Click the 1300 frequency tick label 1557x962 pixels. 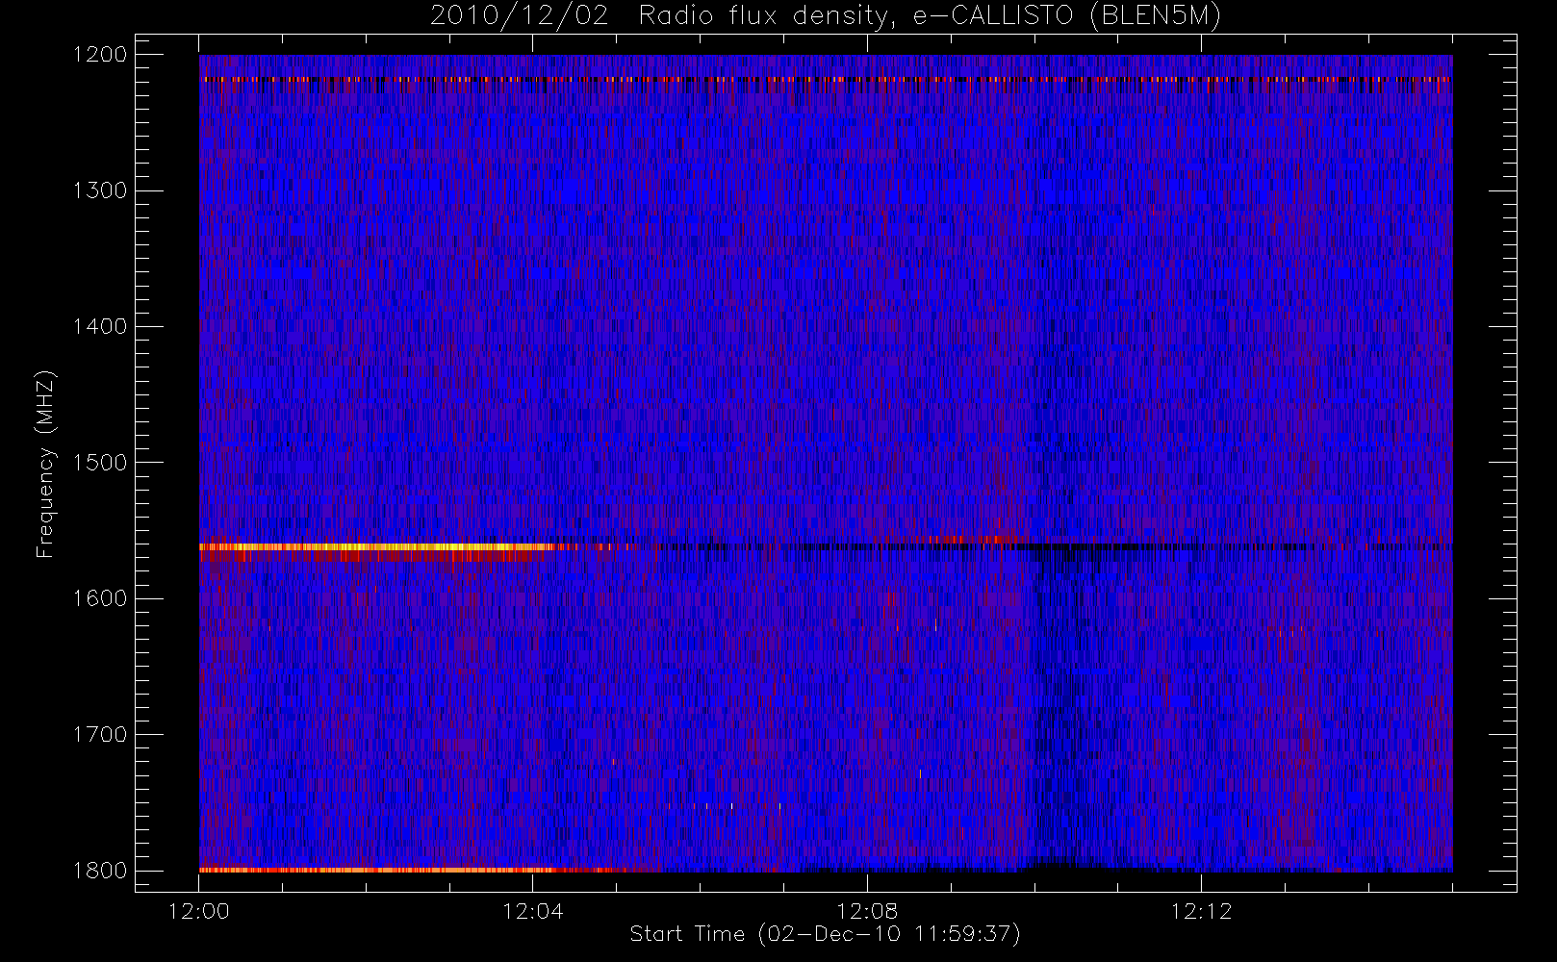coord(100,190)
